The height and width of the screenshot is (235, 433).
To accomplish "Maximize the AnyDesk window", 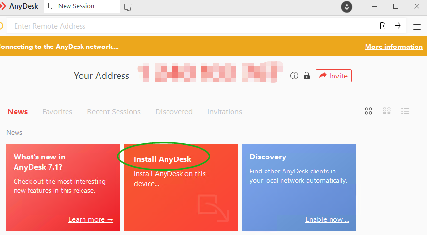I will coord(396,6).
